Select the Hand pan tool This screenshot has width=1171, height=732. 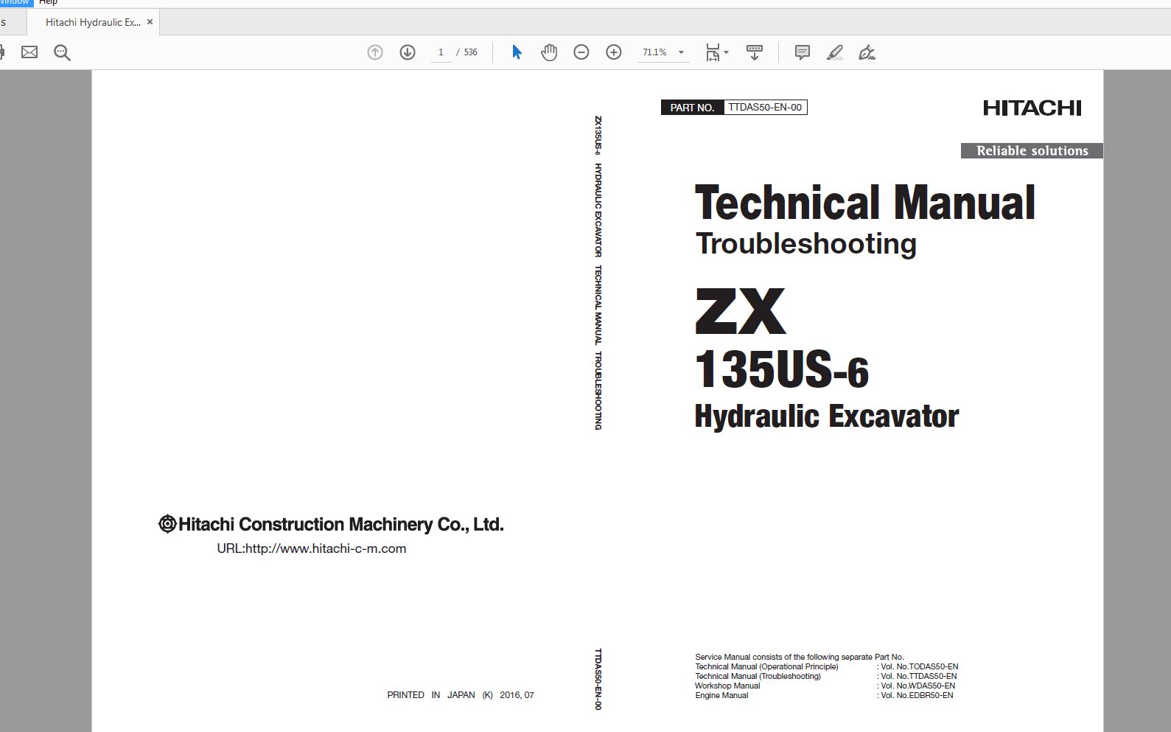pos(549,52)
